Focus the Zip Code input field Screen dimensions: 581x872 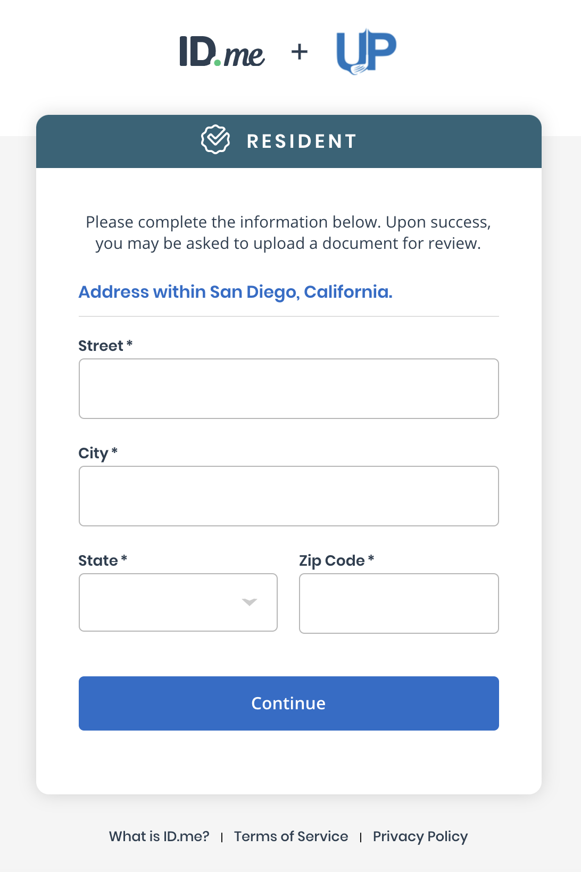coord(399,603)
